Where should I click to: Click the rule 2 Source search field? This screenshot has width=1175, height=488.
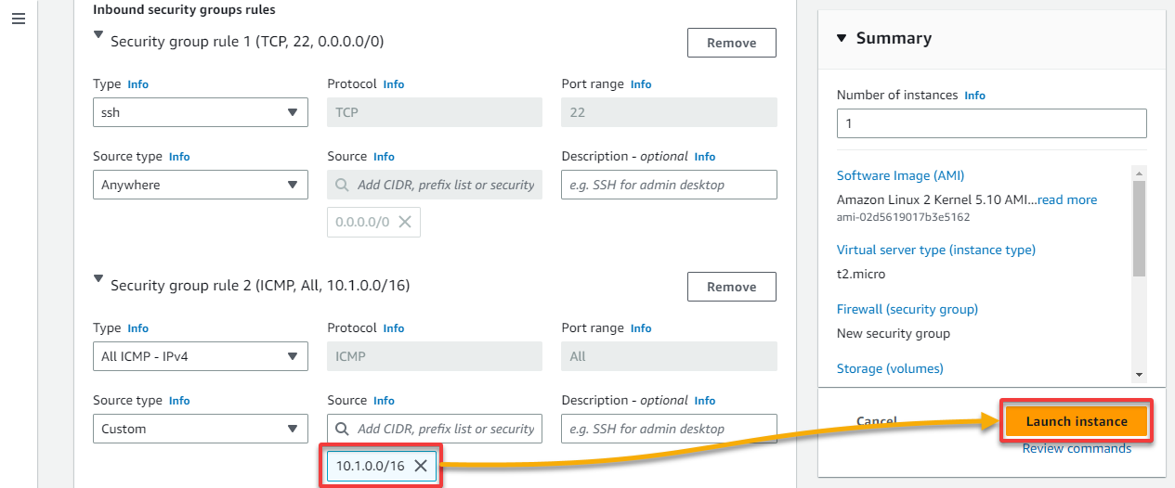pyautogui.click(x=435, y=429)
